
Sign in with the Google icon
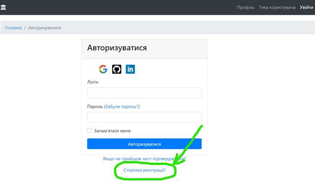(103, 69)
